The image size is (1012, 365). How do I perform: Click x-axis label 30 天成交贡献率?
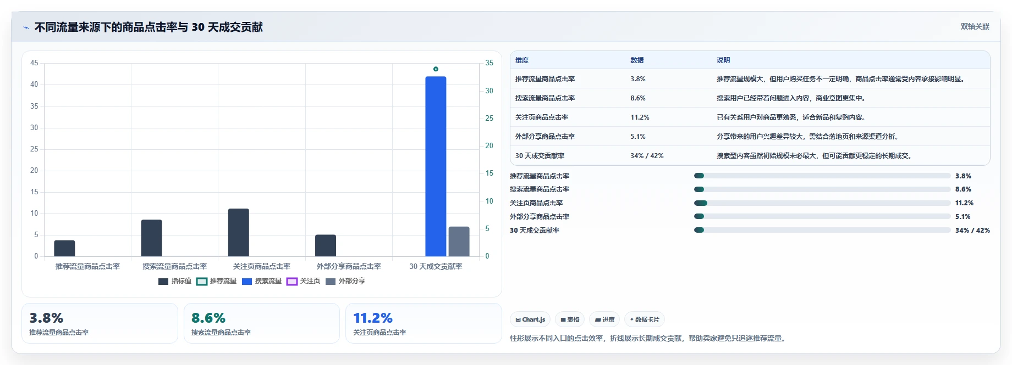point(436,266)
